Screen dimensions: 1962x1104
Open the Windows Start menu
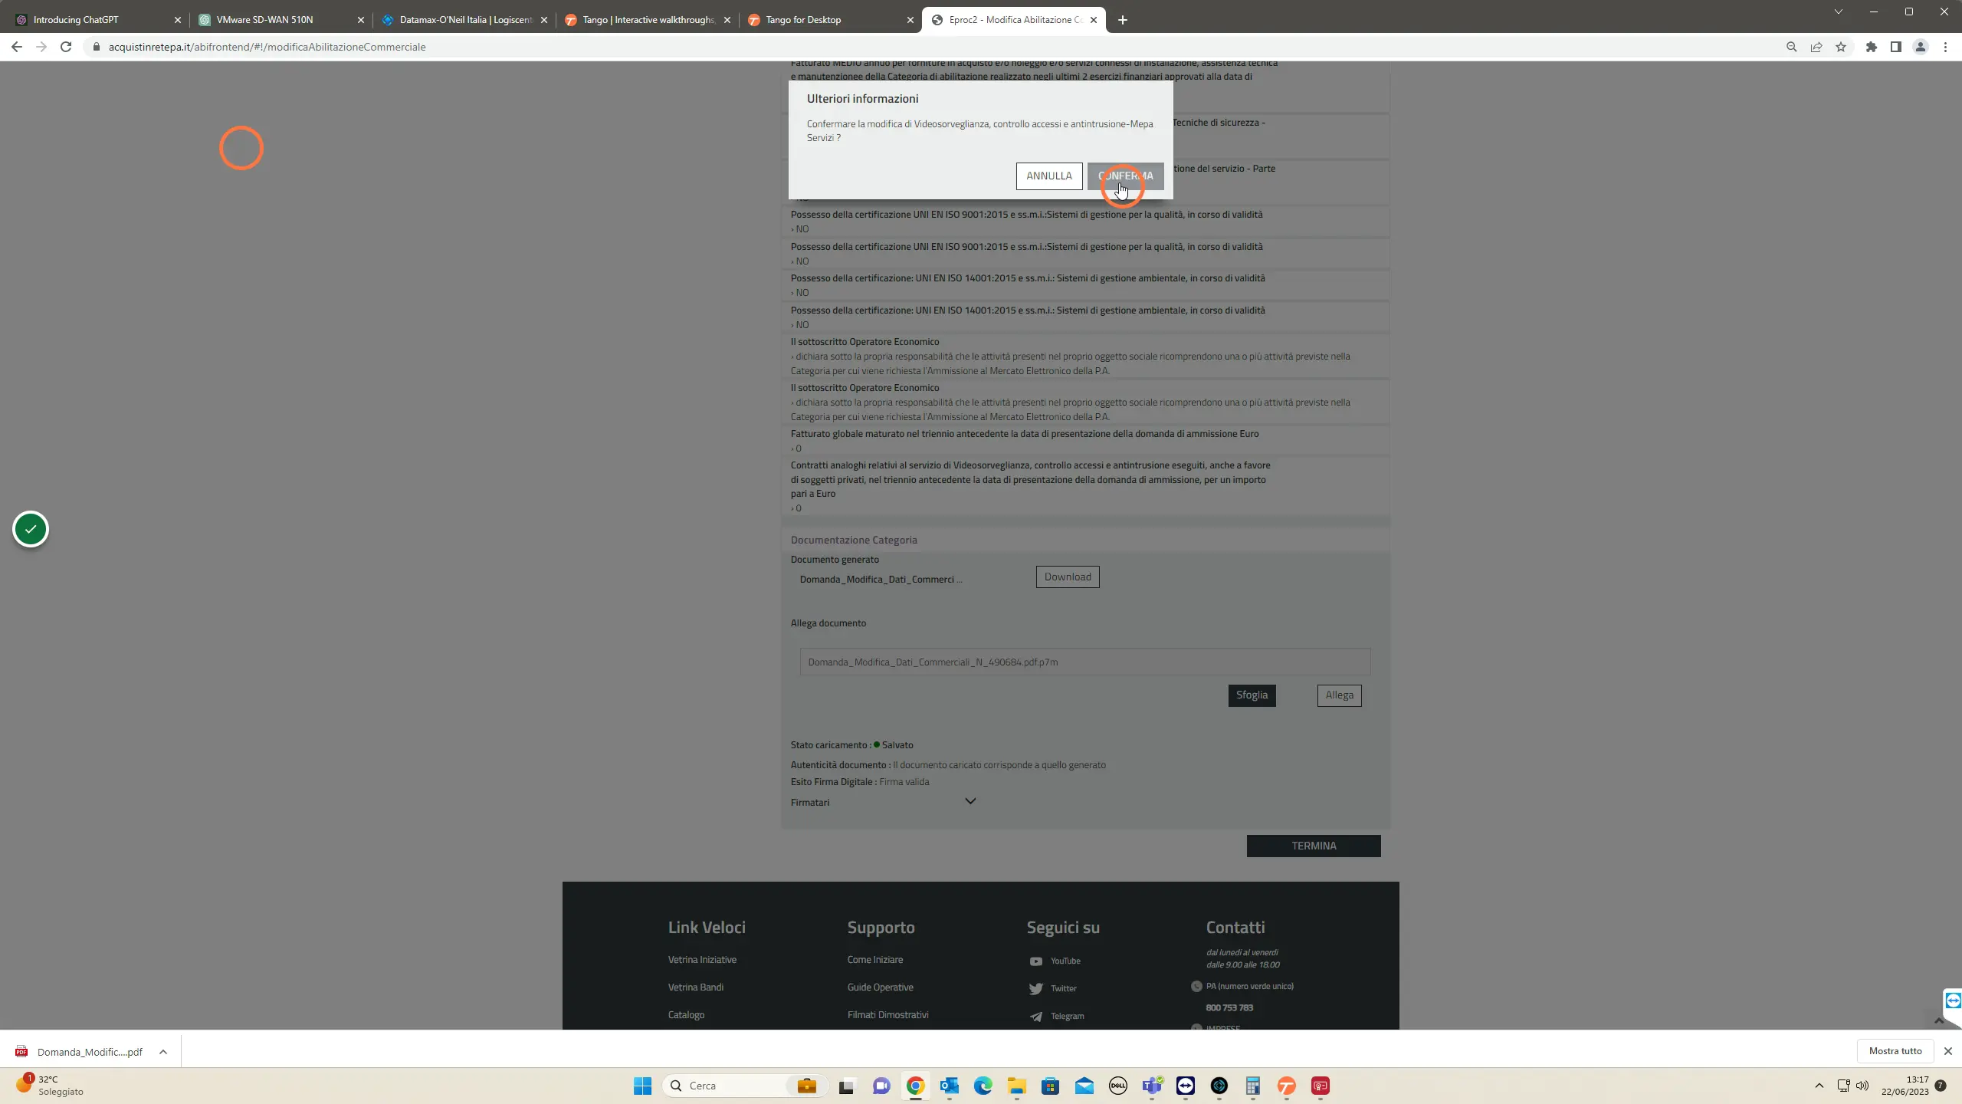[x=642, y=1086]
